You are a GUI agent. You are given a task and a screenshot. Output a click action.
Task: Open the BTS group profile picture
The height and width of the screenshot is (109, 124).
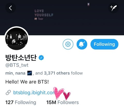point(17,39)
